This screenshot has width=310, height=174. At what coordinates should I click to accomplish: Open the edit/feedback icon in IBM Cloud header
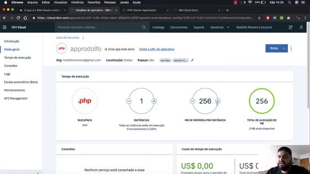291,27
